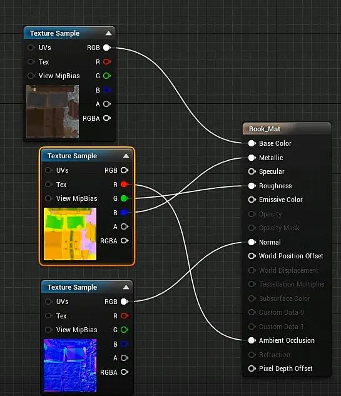341x396 pixels.
Task: Collapse the top Texture Sample node
Action: 109,33
